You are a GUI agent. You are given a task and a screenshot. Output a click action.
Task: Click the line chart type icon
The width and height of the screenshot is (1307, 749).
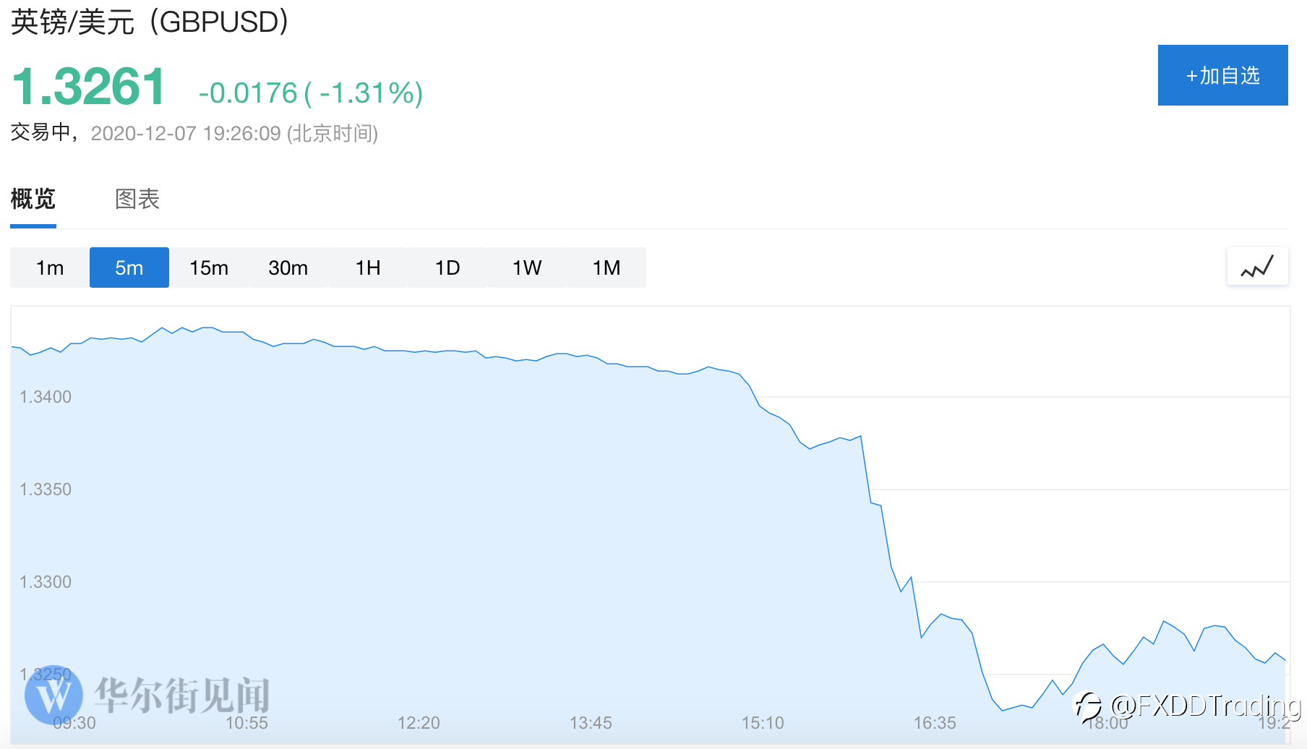coord(1257,267)
